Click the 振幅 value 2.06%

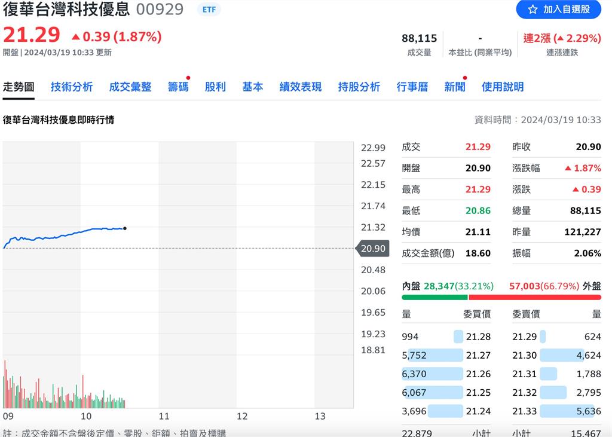587,253
